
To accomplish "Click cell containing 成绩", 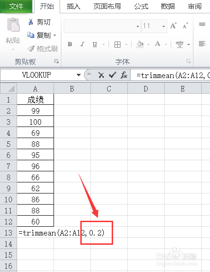I will point(36,100).
